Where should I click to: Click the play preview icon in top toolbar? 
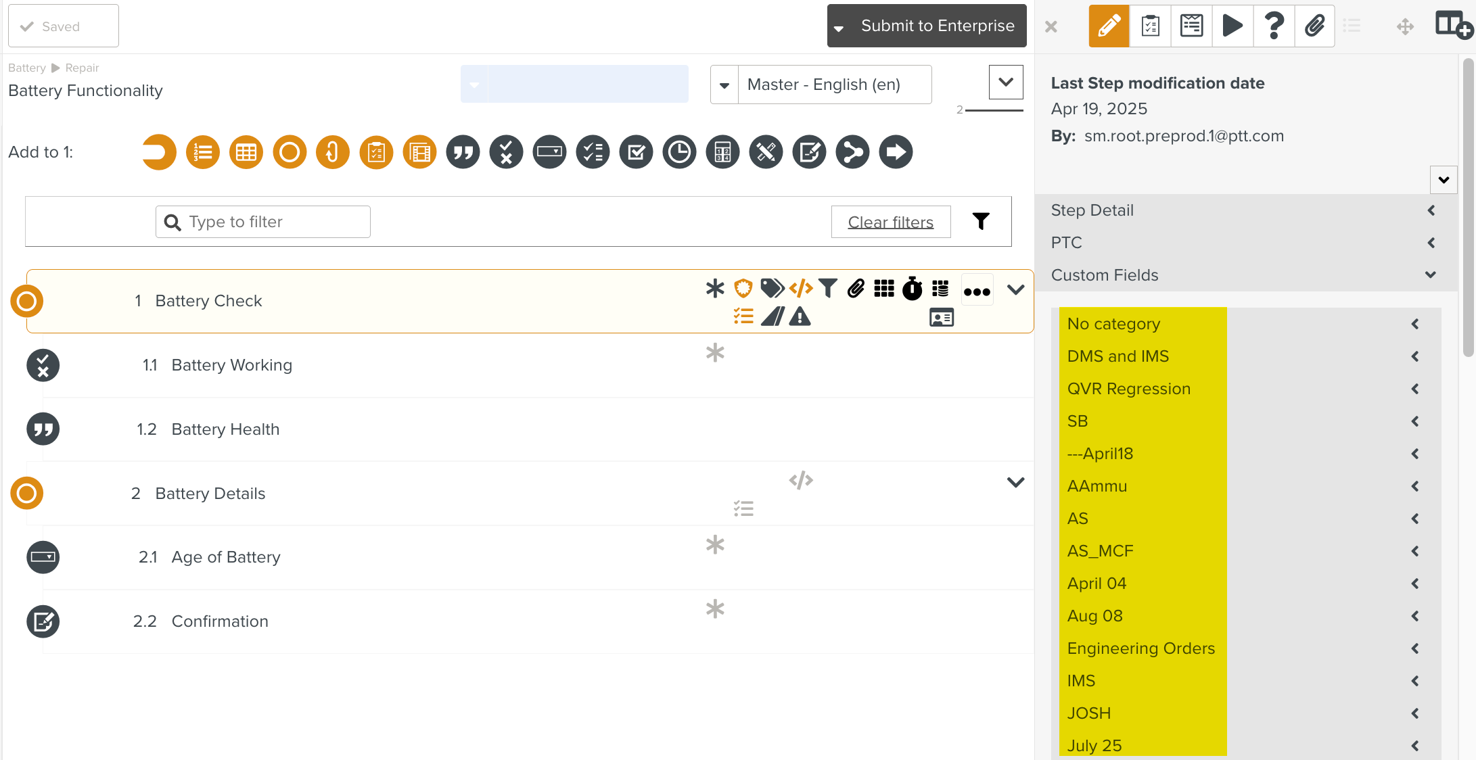[x=1232, y=26]
